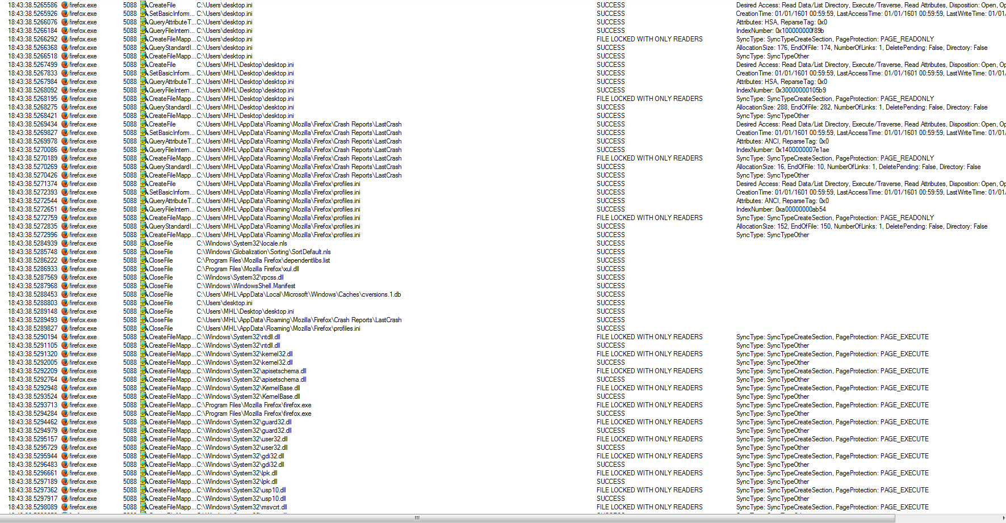Select path C:\Program Files\Mozilla Firefox\xul.dll
Image resolution: width=1006 pixels, height=523 pixels.
(248, 269)
